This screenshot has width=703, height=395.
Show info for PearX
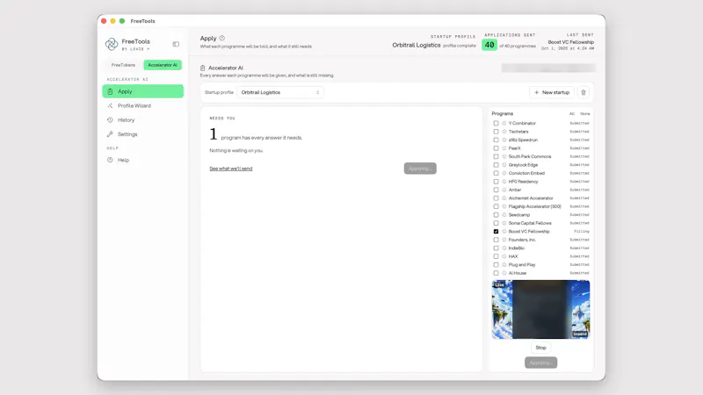(x=504, y=148)
